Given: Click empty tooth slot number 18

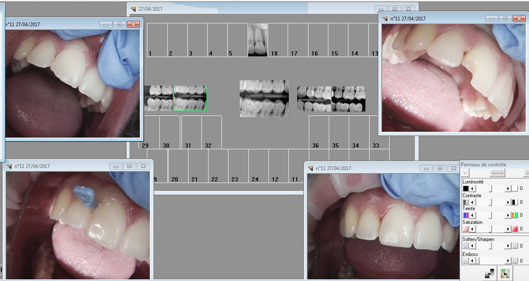Looking at the screenshot, I should pyautogui.click(x=278, y=40).
